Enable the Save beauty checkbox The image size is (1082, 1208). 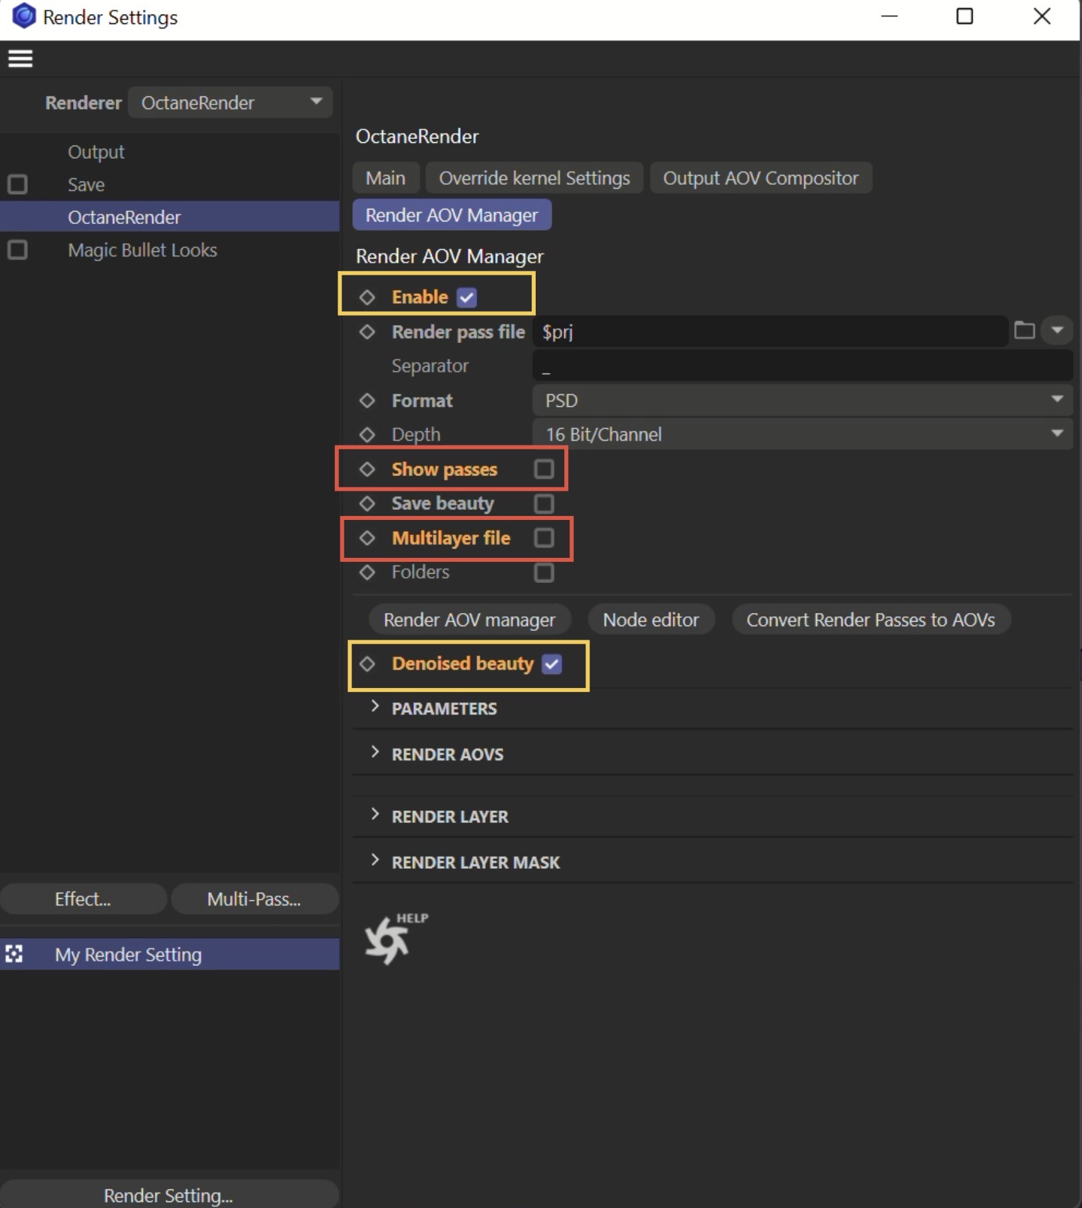(x=544, y=504)
